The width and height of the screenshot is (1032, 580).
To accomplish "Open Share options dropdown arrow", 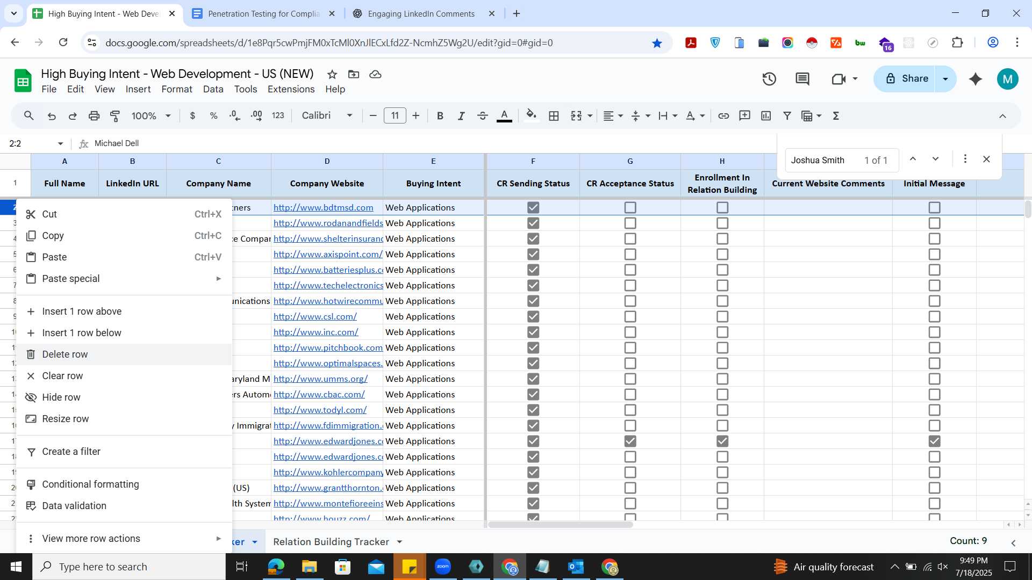I will click(x=945, y=79).
